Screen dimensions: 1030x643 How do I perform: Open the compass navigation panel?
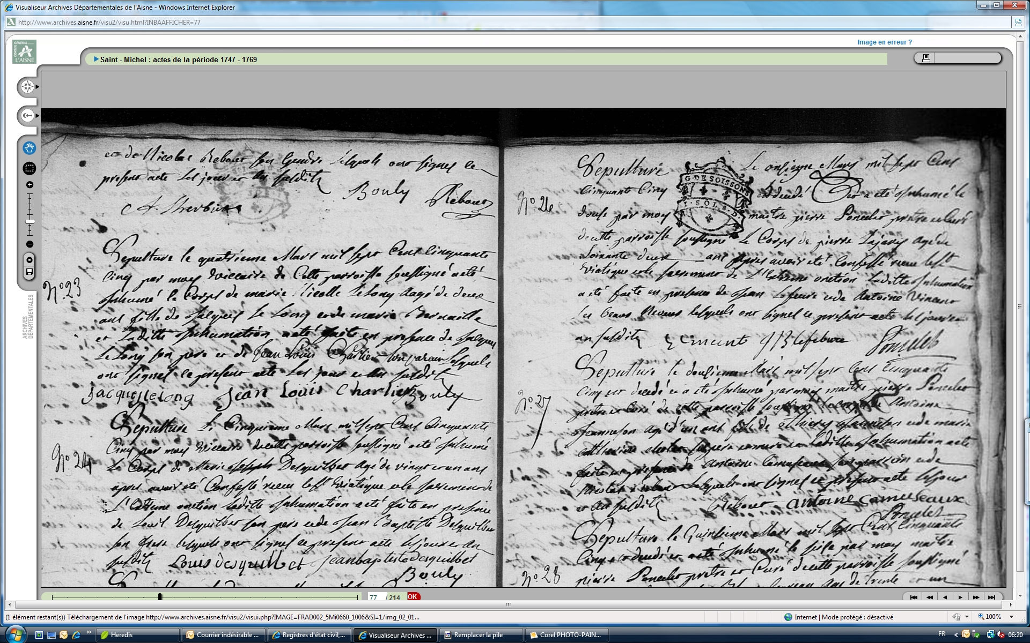[27, 87]
